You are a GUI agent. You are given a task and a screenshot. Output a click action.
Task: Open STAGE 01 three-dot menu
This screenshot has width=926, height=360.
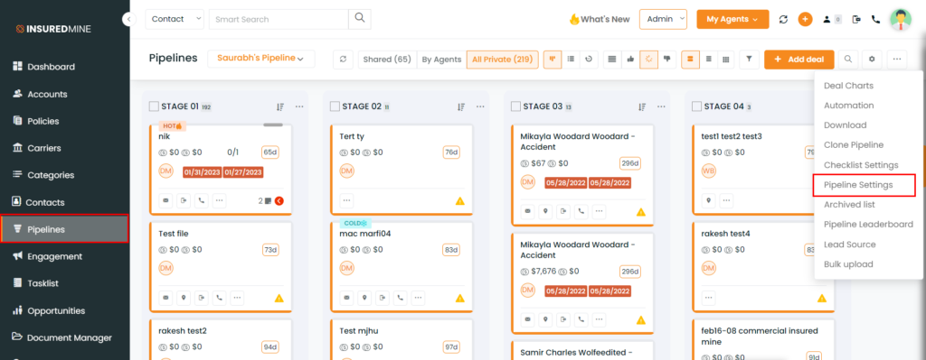(x=299, y=106)
